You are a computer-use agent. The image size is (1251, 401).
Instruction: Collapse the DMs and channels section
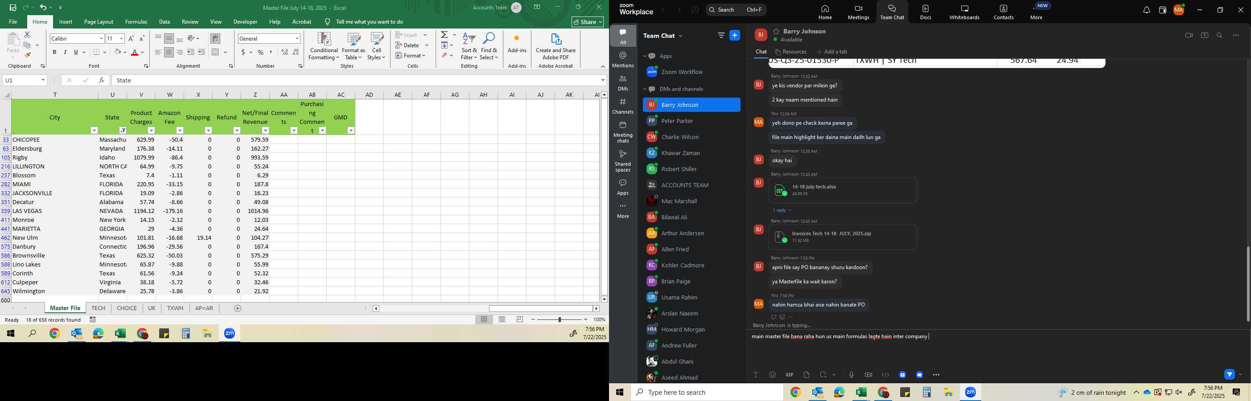pos(645,89)
